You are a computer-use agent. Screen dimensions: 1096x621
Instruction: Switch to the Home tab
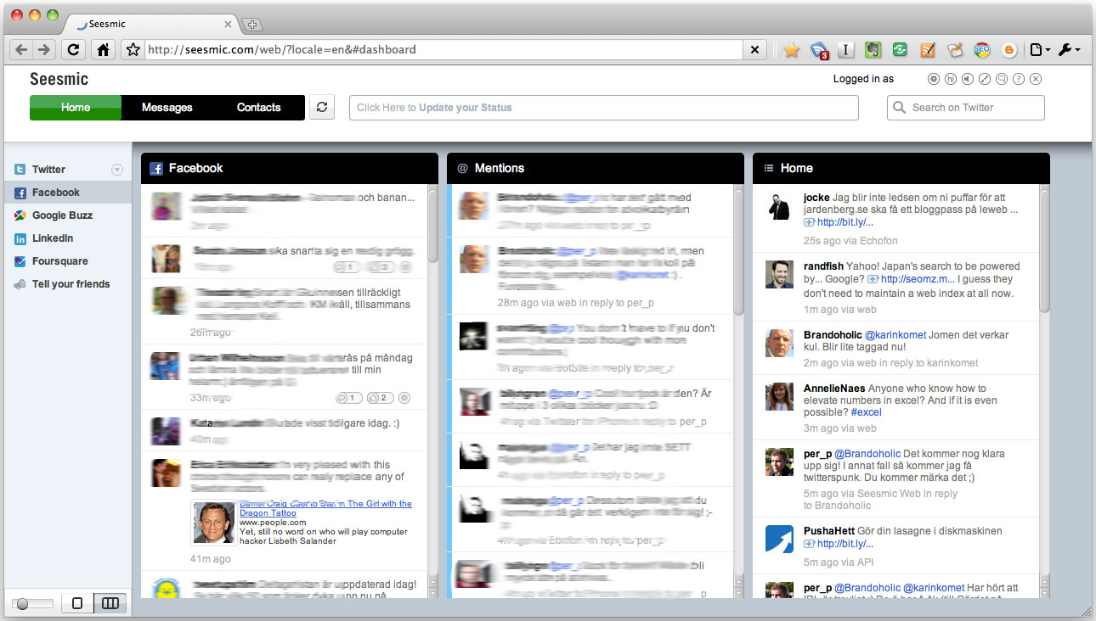pos(76,108)
